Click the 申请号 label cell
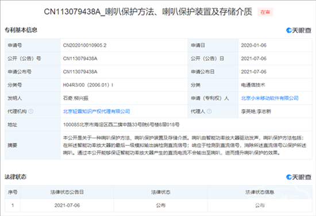316x216 pixels. (x=33, y=45)
